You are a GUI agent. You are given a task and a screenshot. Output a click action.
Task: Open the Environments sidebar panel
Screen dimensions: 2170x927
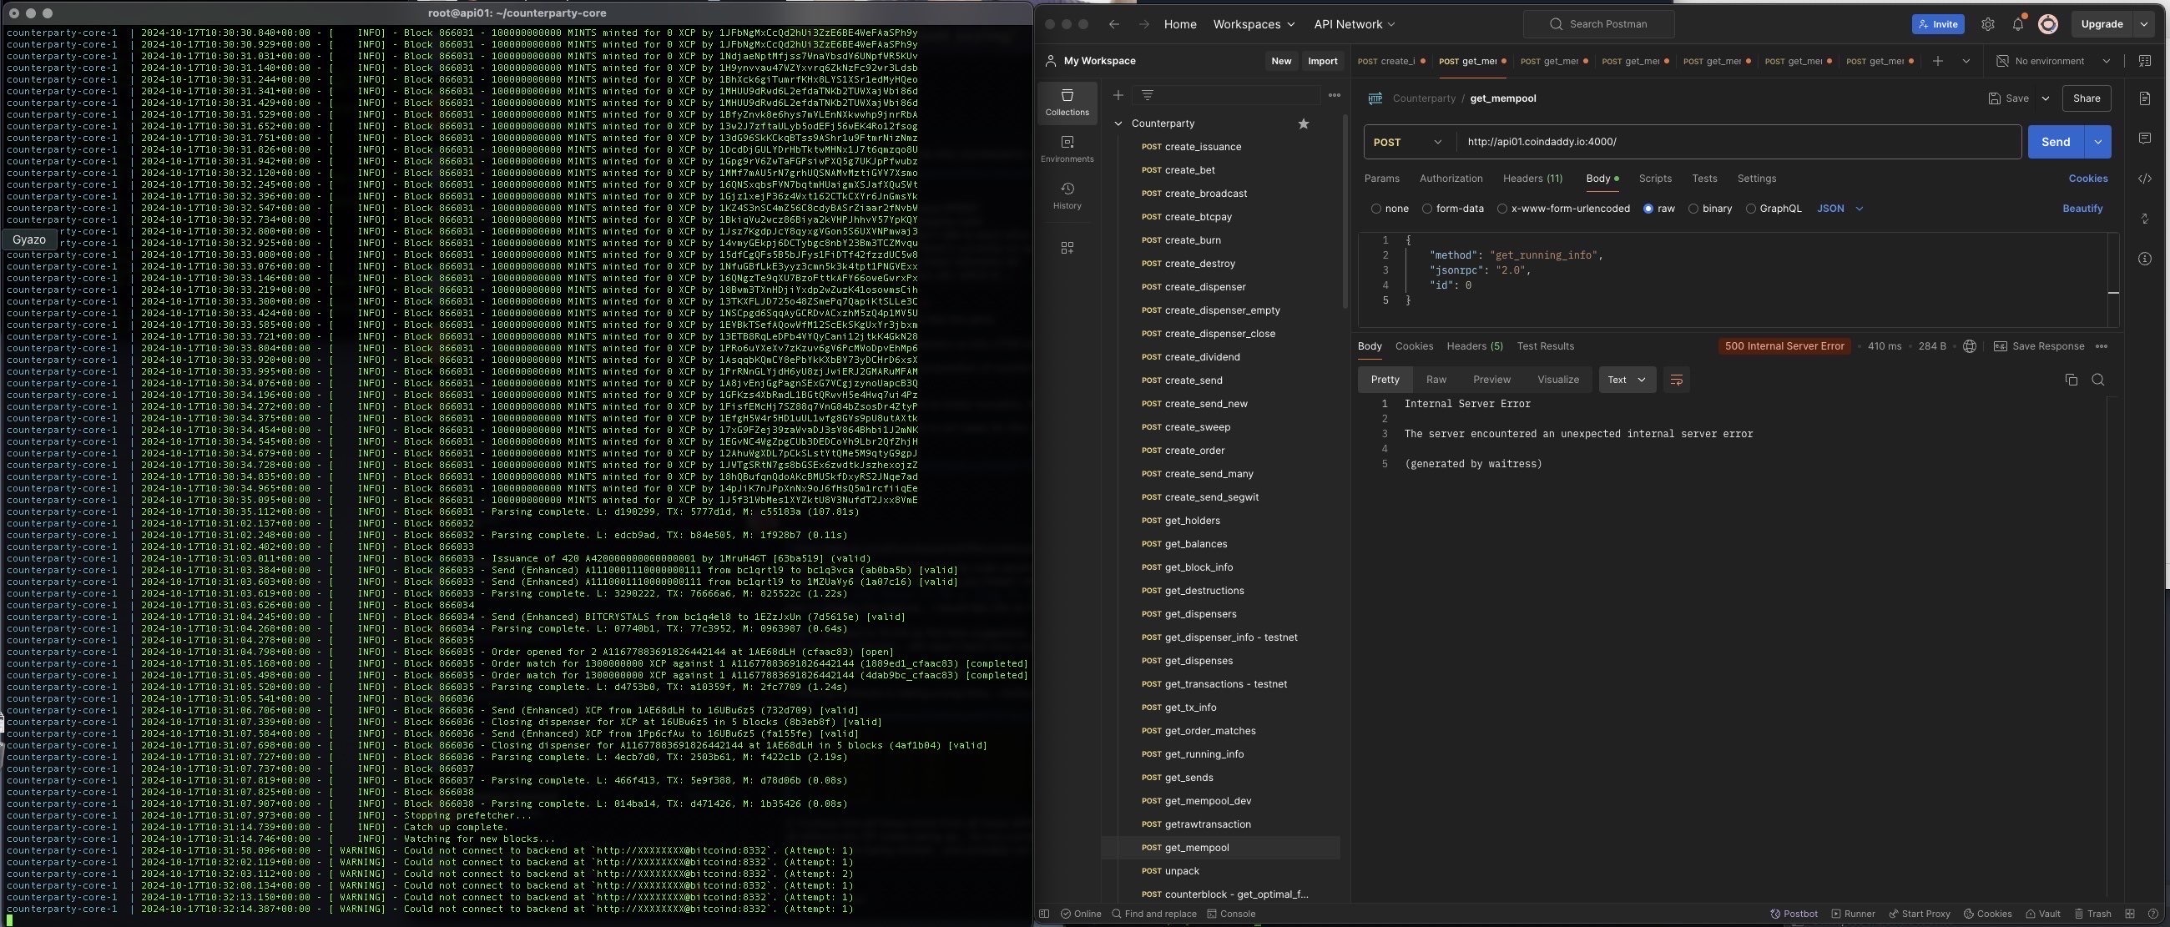click(x=1067, y=149)
